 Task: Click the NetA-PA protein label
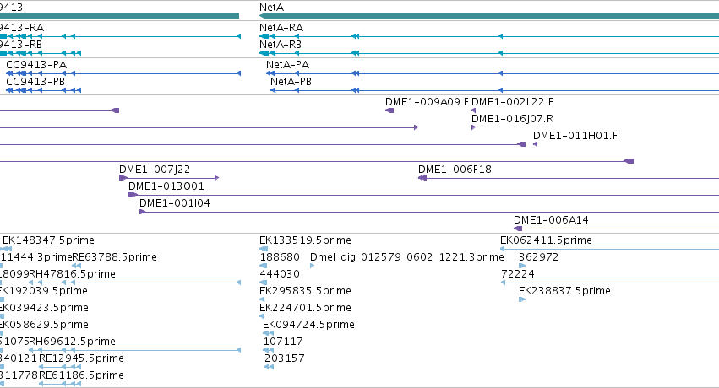pyautogui.click(x=287, y=65)
